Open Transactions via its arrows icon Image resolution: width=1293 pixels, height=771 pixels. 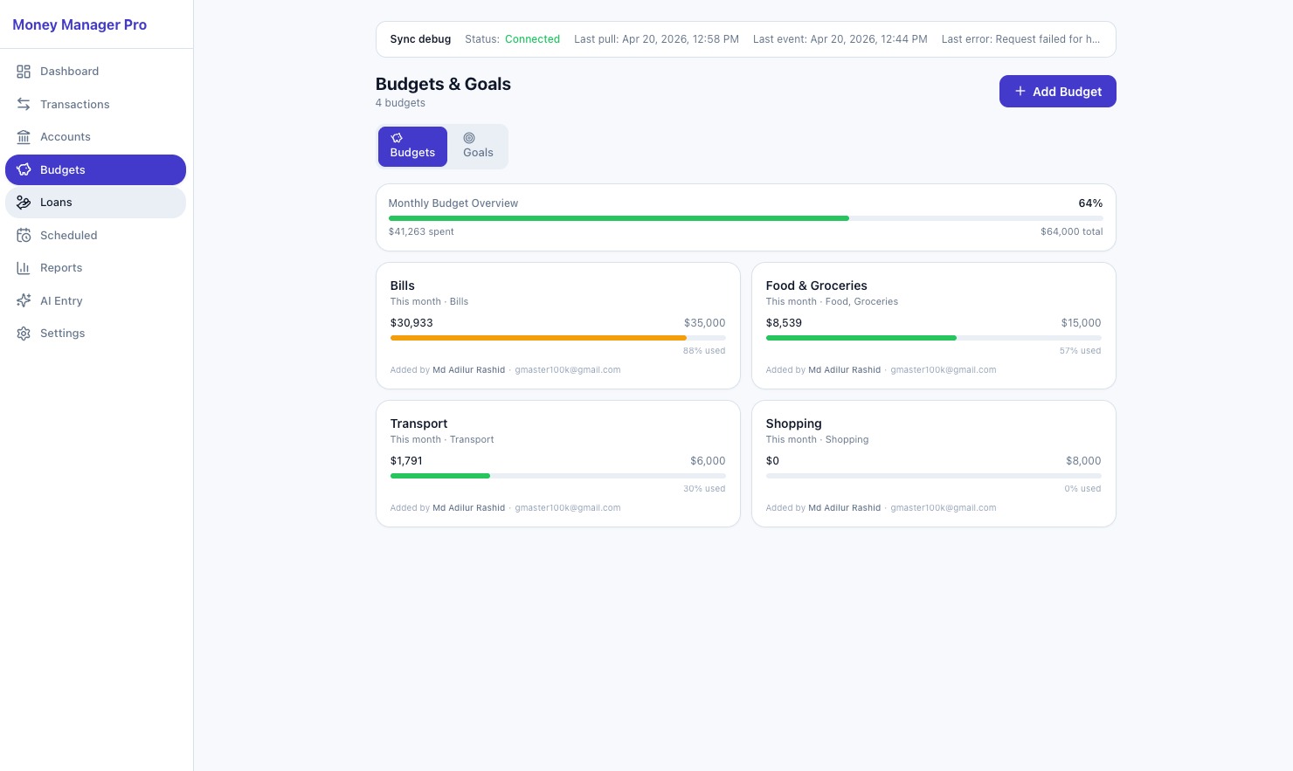coord(24,104)
